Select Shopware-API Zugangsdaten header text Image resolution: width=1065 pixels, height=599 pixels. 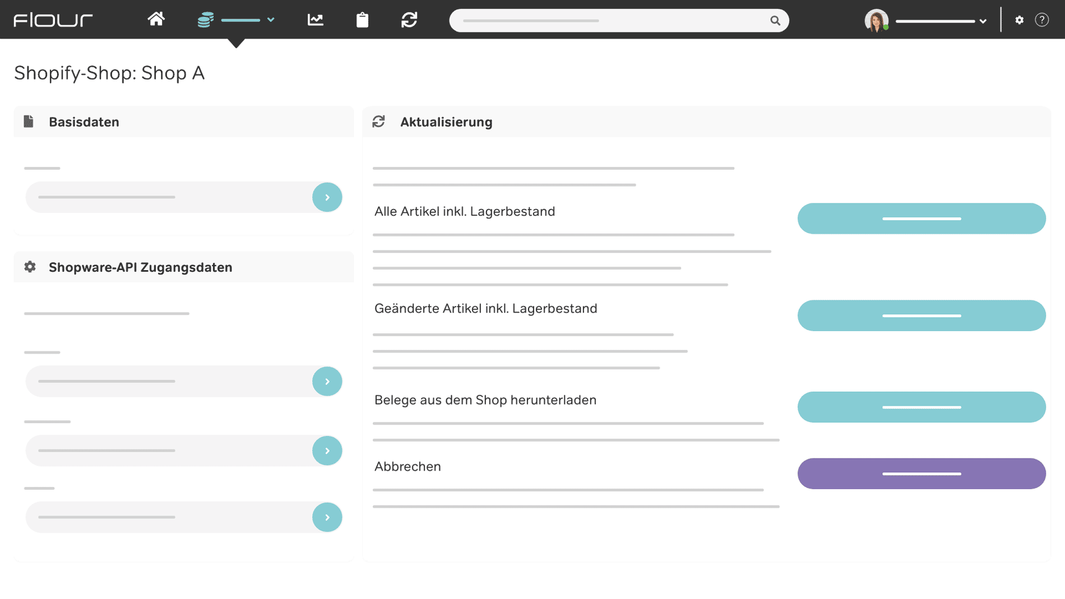[140, 267]
